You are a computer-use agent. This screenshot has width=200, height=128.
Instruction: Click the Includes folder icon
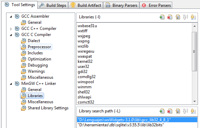pyautogui.click(x=23, y=53)
